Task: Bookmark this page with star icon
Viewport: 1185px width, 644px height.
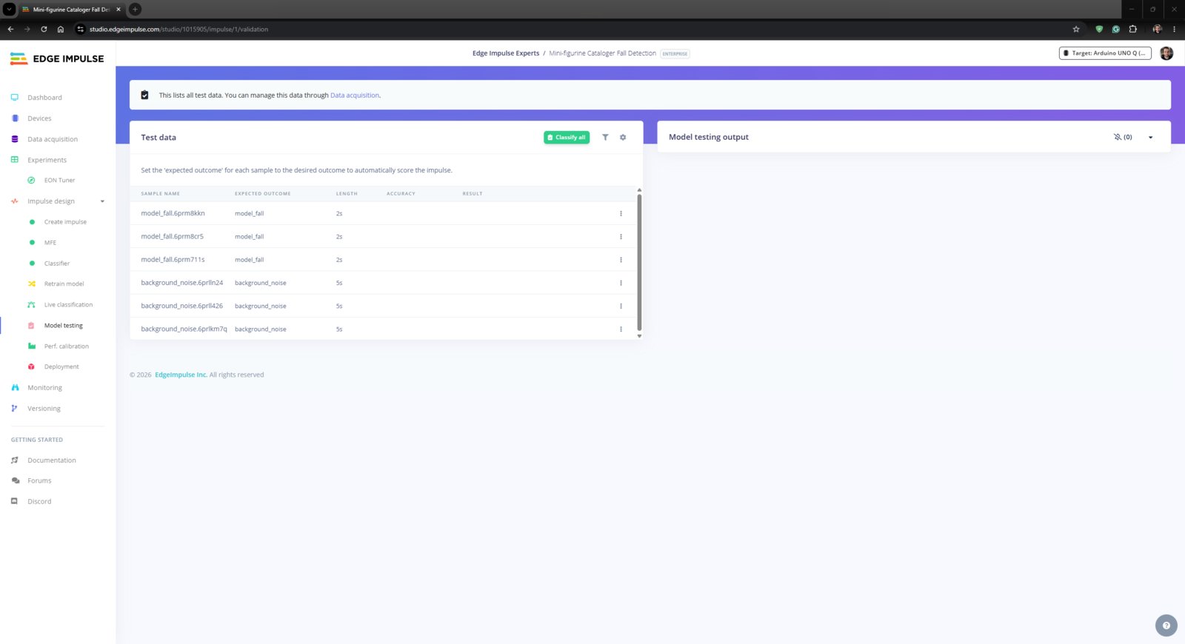Action: [x=1076, y=30]
